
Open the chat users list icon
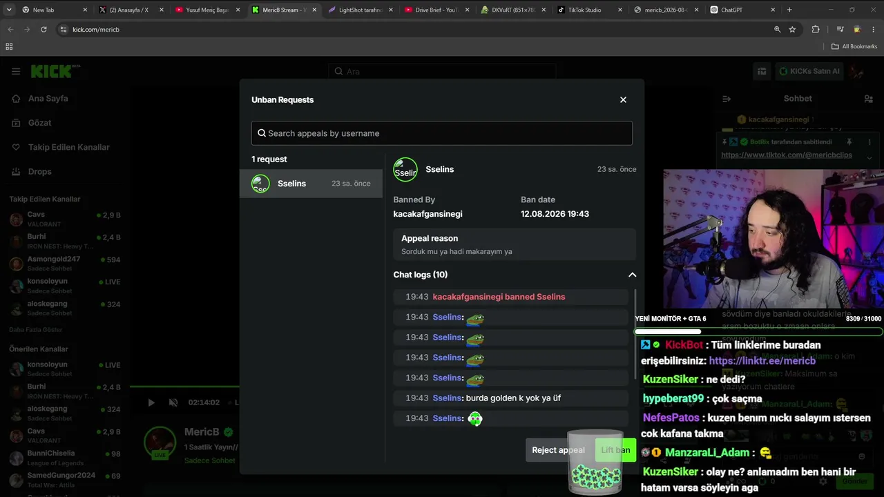(868, 99)
